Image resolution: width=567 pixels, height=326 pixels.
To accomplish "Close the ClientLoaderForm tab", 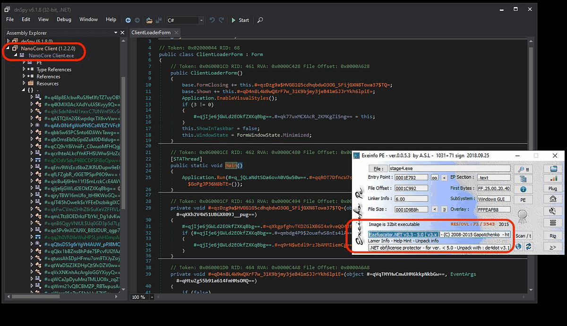I will pyautogui.click(x=176, y=33).
